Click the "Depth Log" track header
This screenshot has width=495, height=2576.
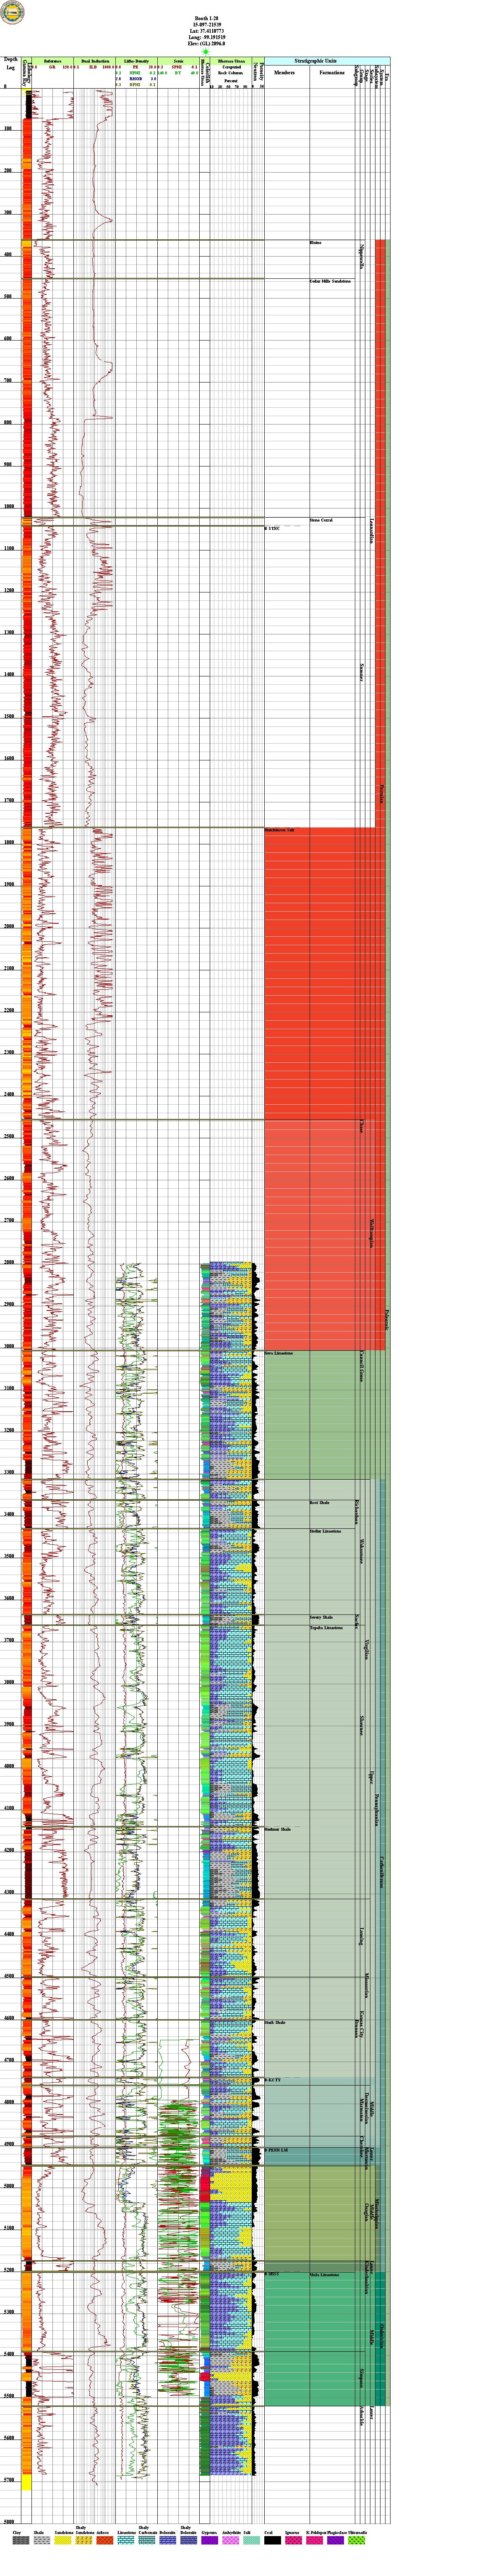click(x=11, y=64)
